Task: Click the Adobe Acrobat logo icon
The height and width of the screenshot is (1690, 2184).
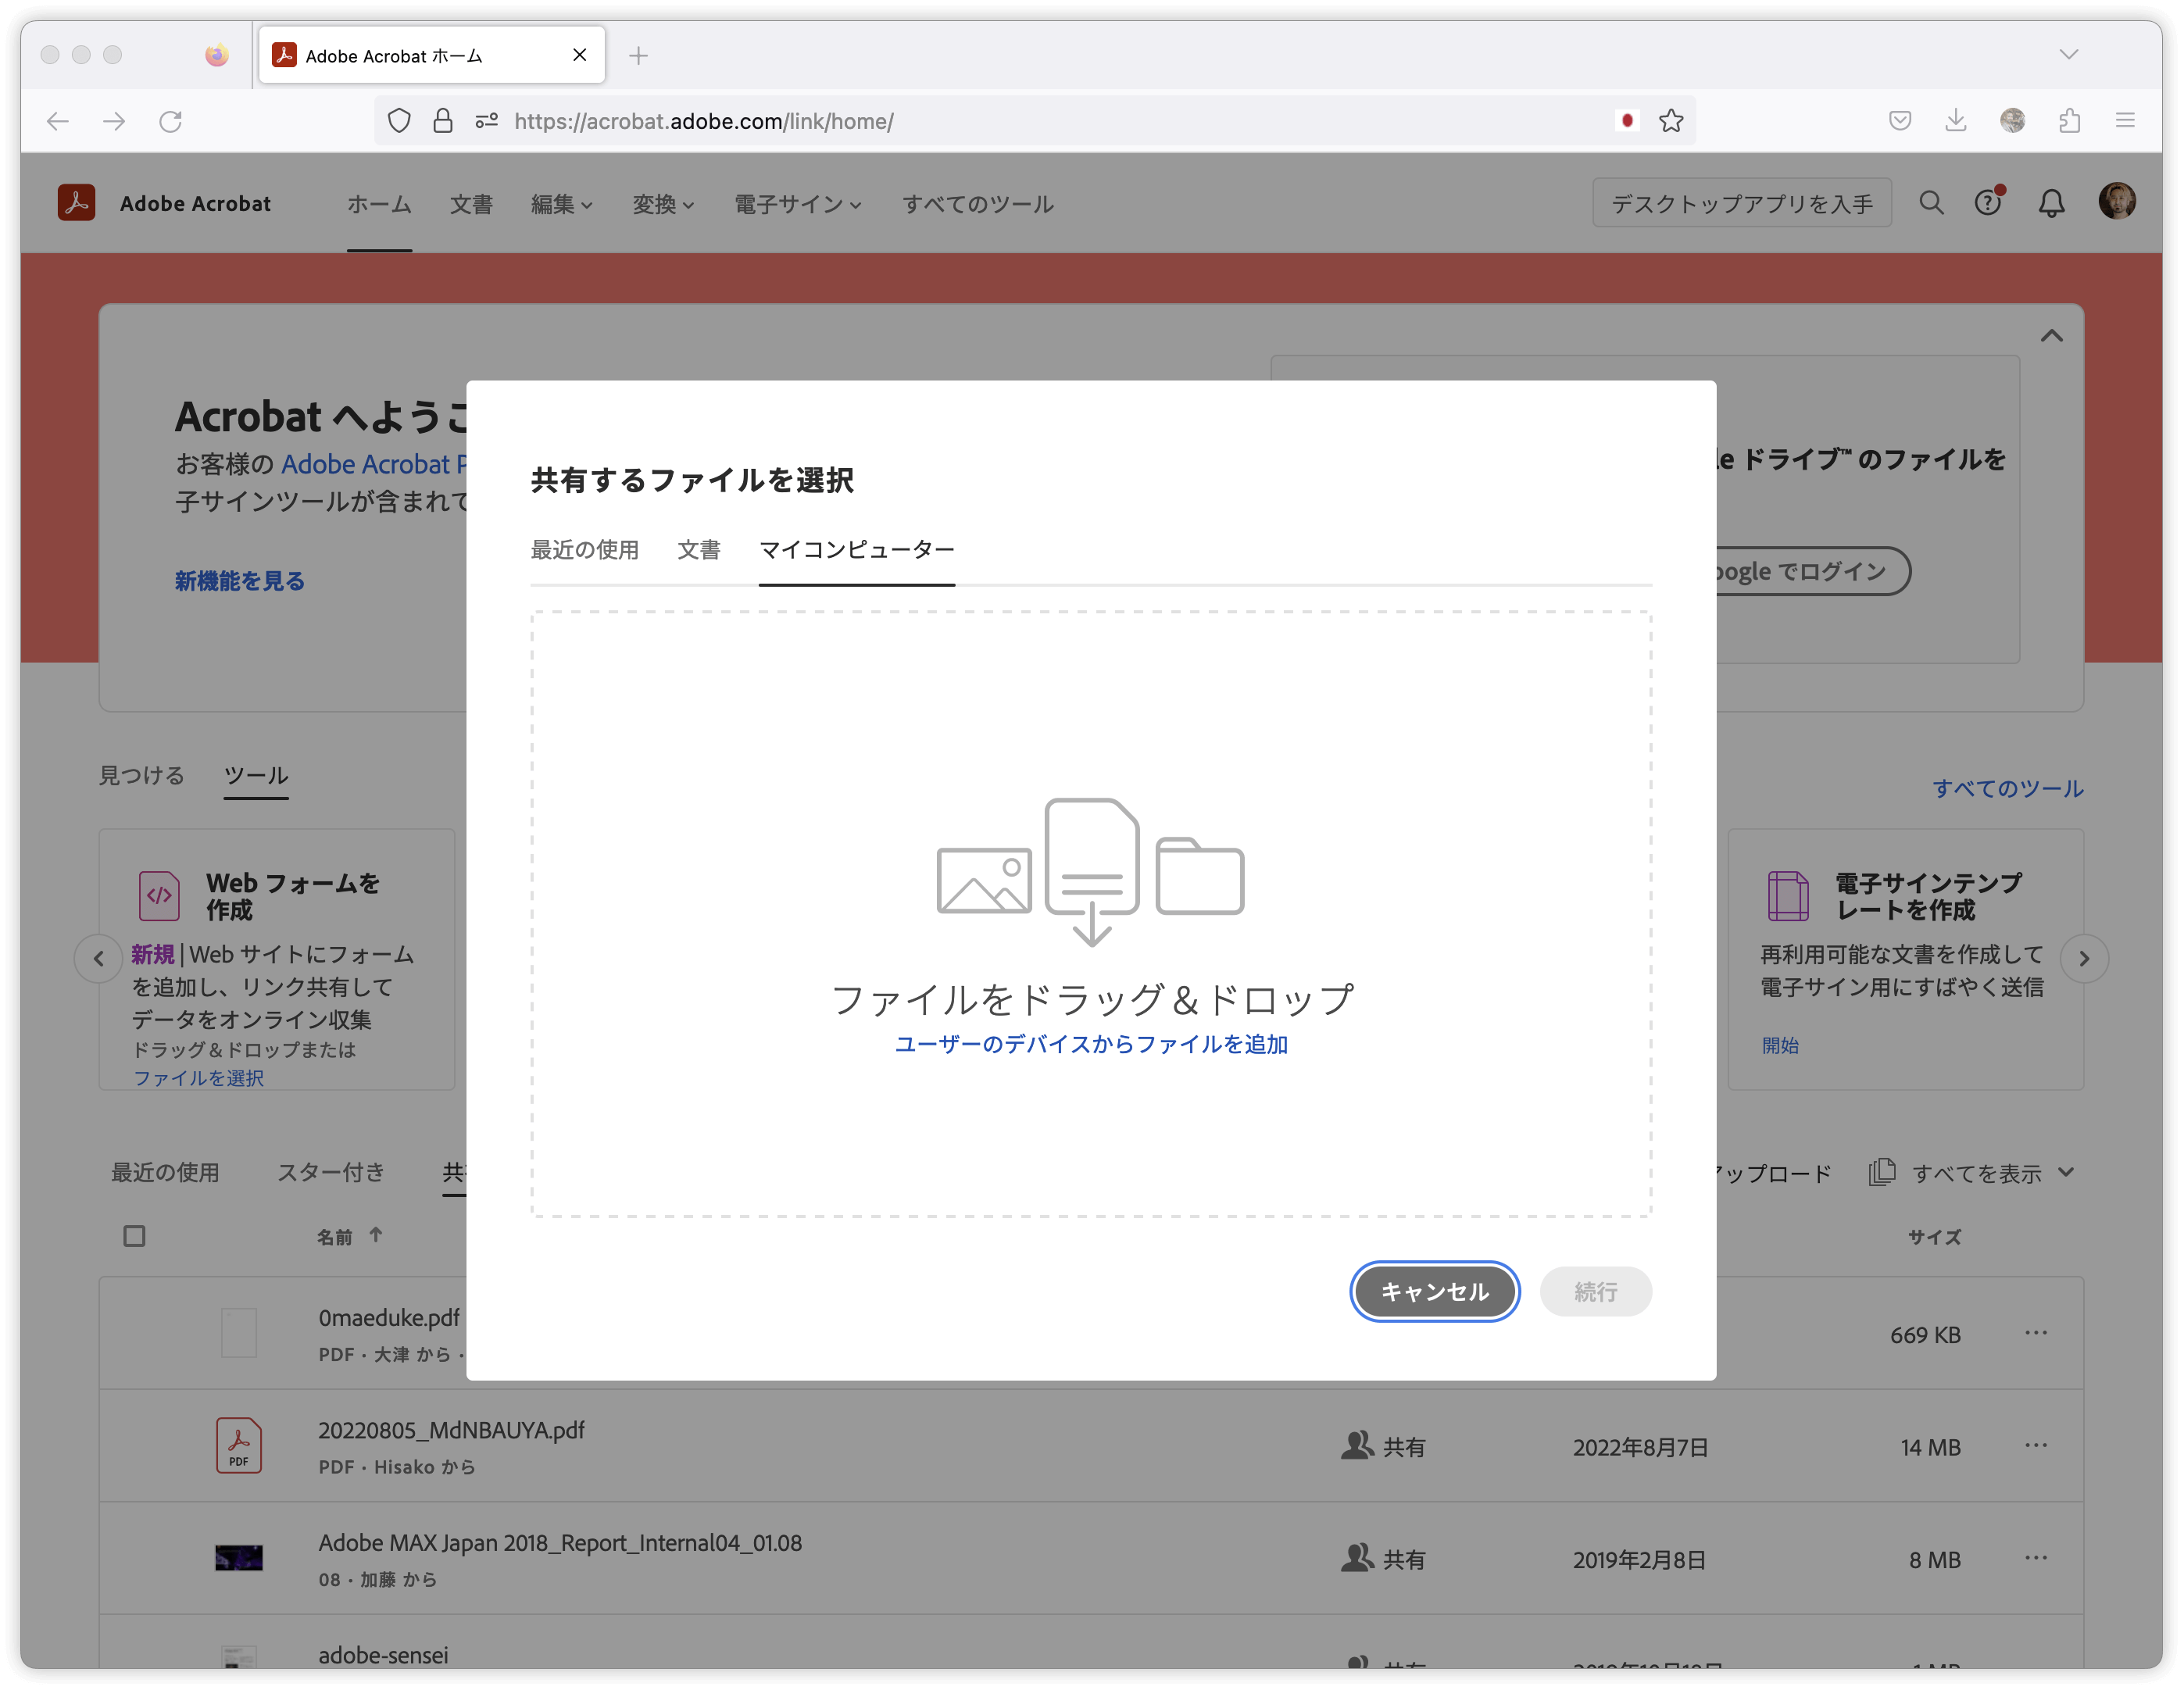Action: point(76,203)
